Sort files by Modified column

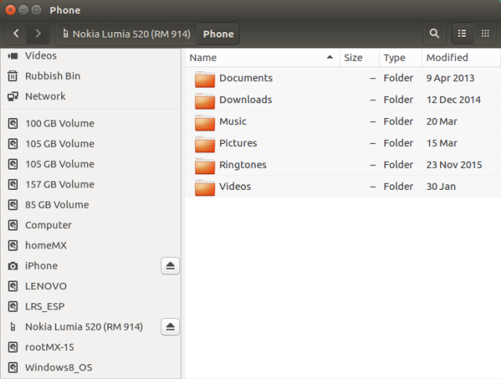click(447, 58)
